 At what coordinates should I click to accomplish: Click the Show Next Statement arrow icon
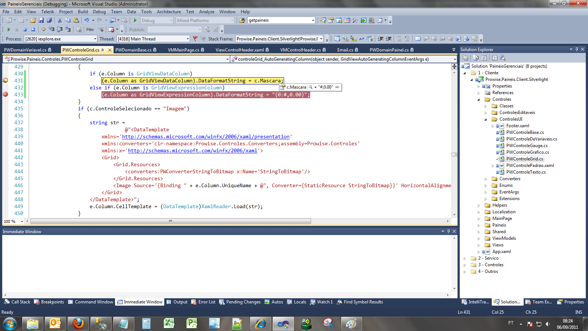pos(44,29)
